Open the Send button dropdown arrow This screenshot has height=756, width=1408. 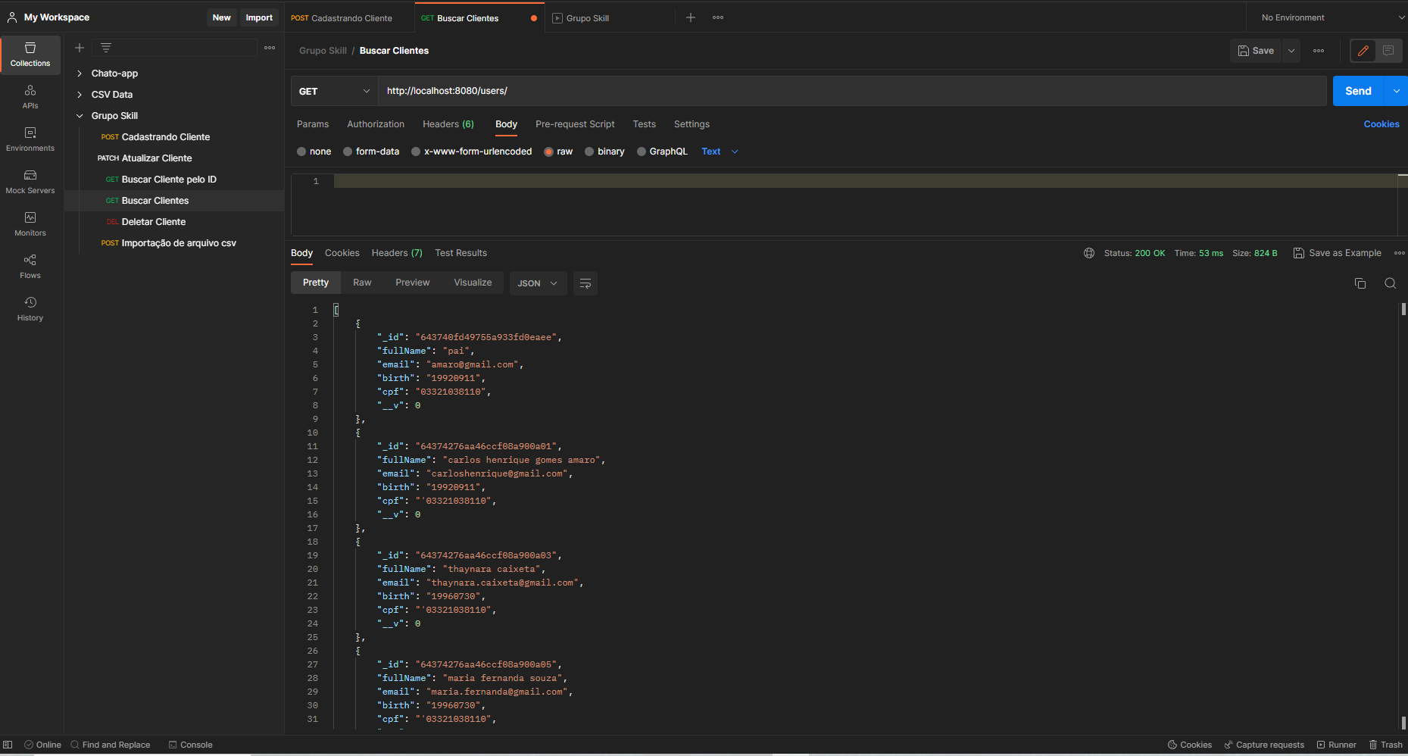pos(1396,91)
